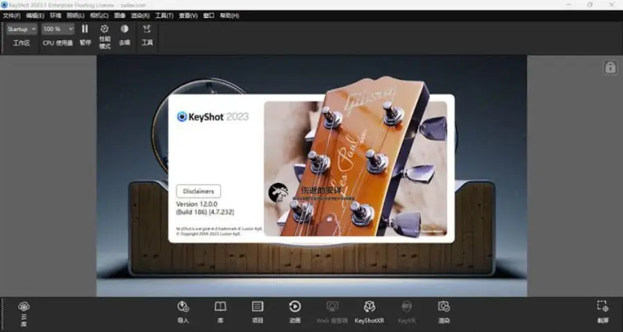Viewport: 623px width, 332px height.
Task: Toggle Denoise (去噪) in toolbar
Action: click(x=125, y=30)
